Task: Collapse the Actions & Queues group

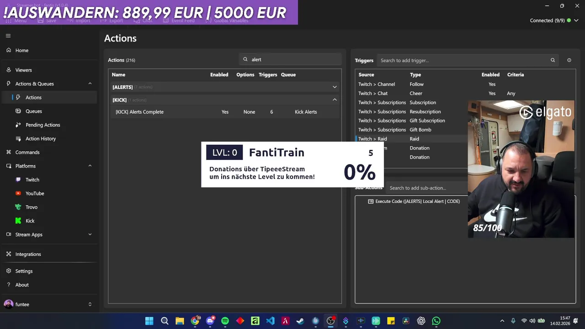Action: tap(90, 84)
